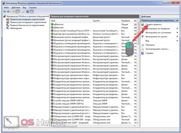Toggle the action pane toolbar icon
This screenshot has height=133, width=181.
[x=32, y=12]
